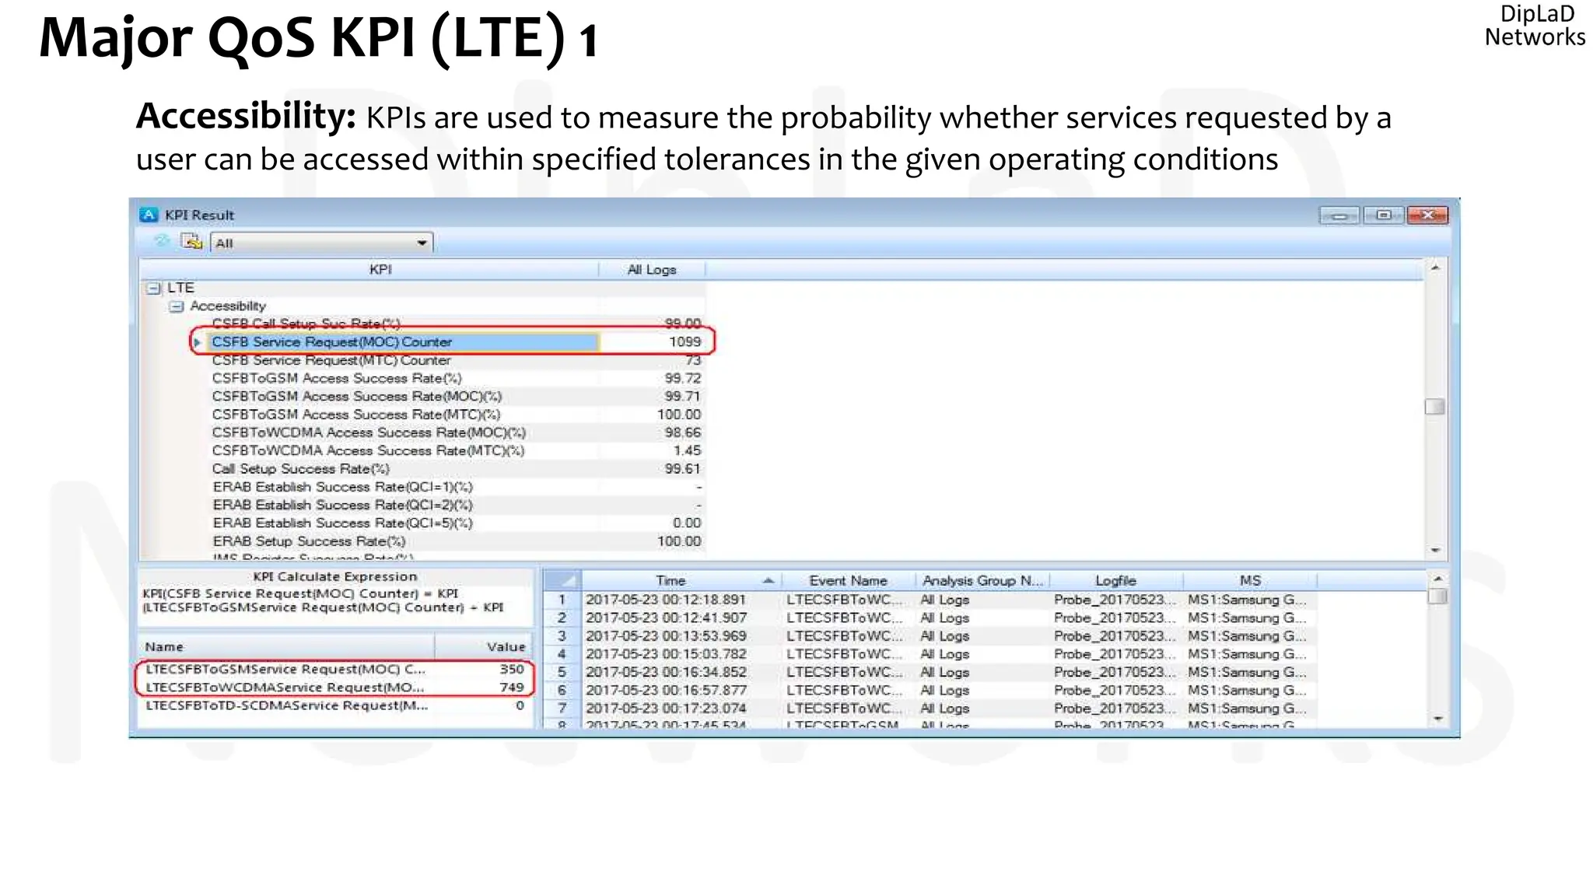Image resolution: width=1593 pixels, height=896 pixels.
Task: Click the Logfile column header
Action: [x=1116, y=580]
